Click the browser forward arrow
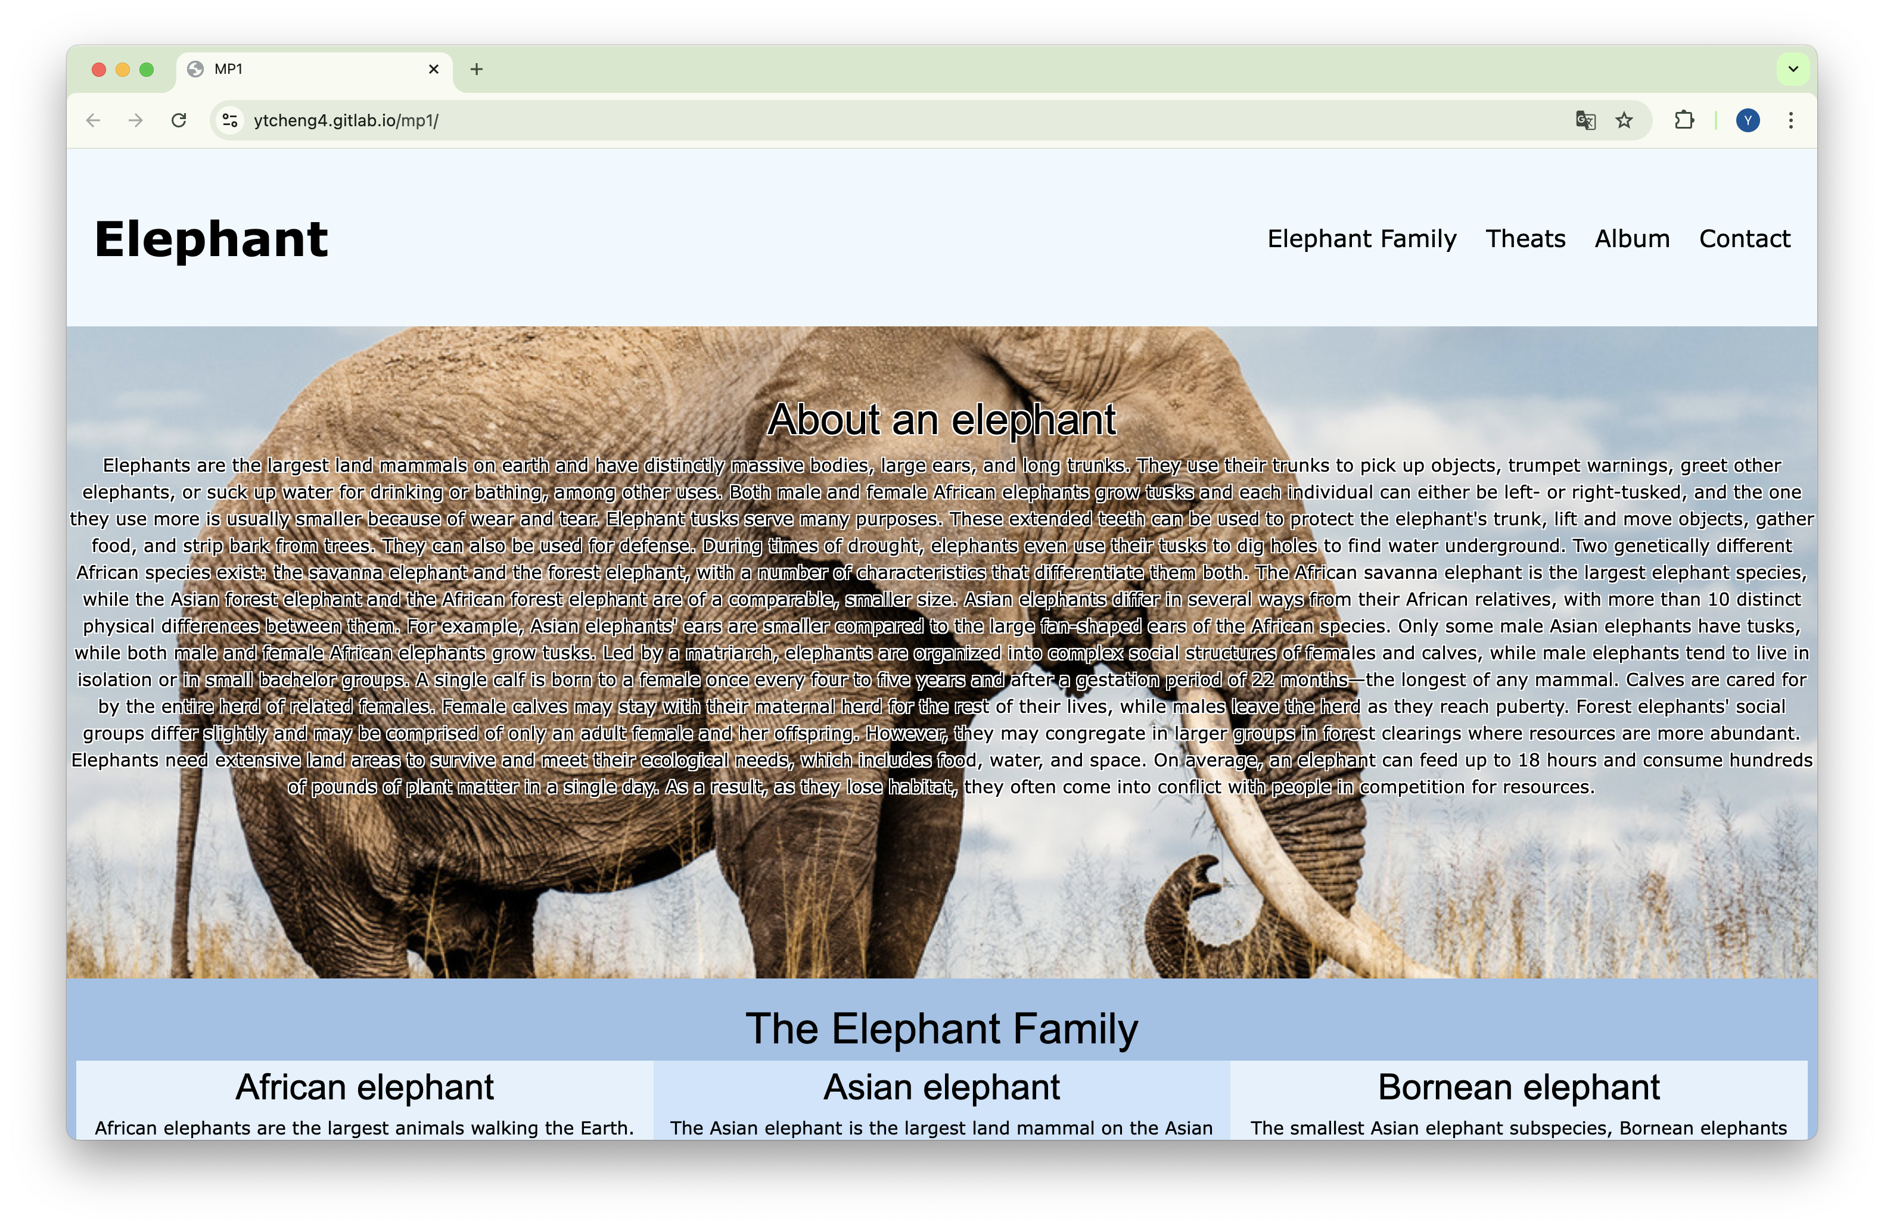Screen dimensions: 1884x1228 click(x=136, y=120)
